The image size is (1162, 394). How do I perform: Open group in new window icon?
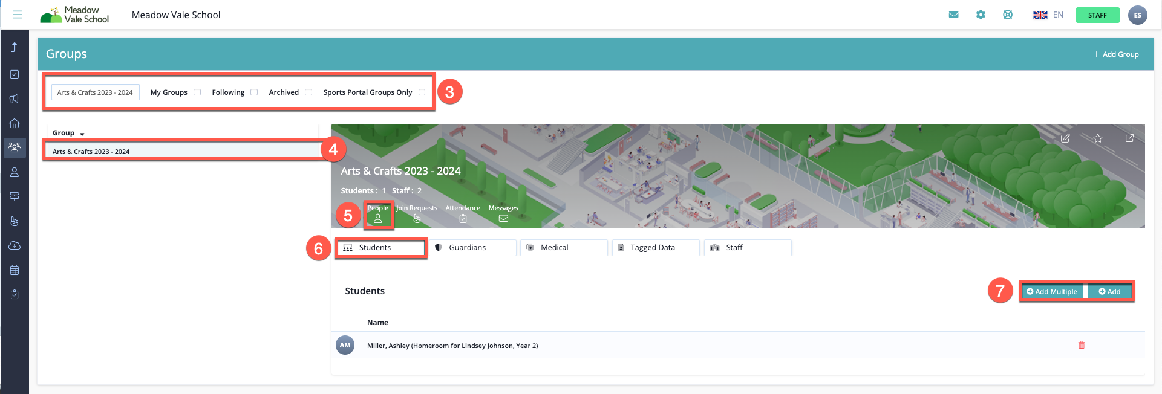(x=1129, y=138)
